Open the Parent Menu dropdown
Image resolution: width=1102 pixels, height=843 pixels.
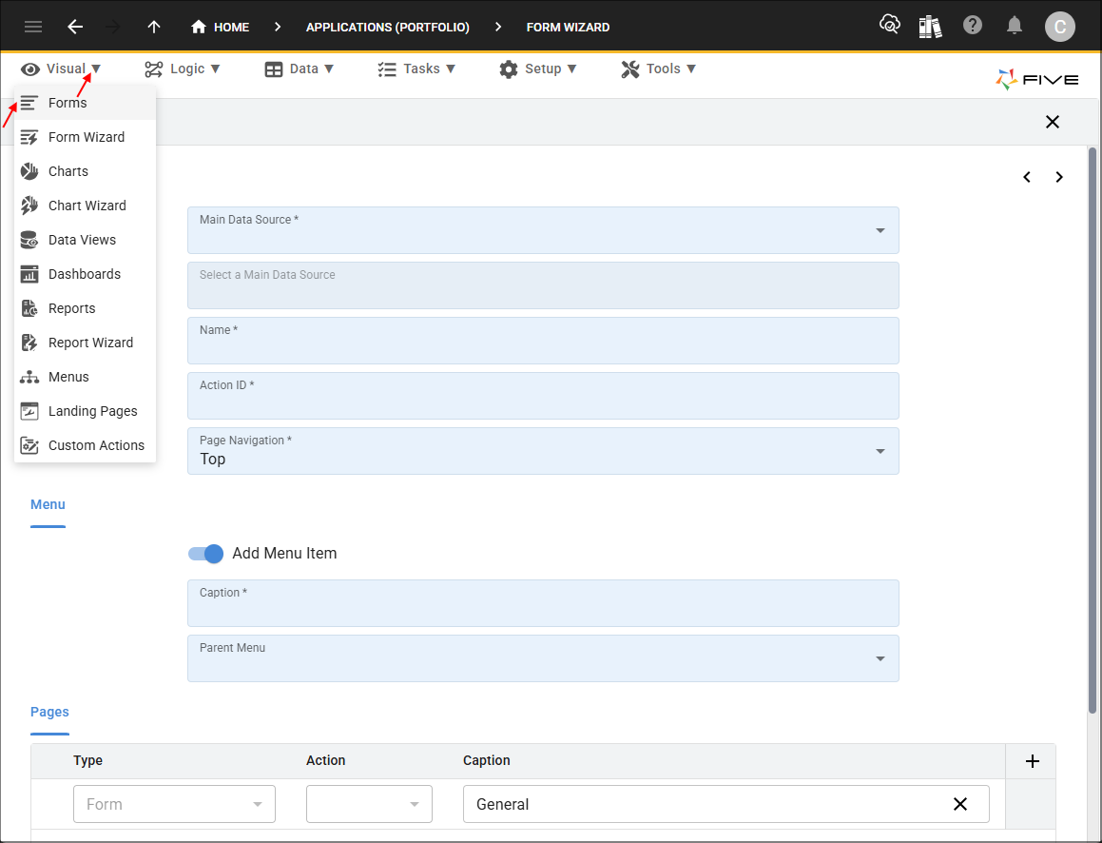(543, 658)
